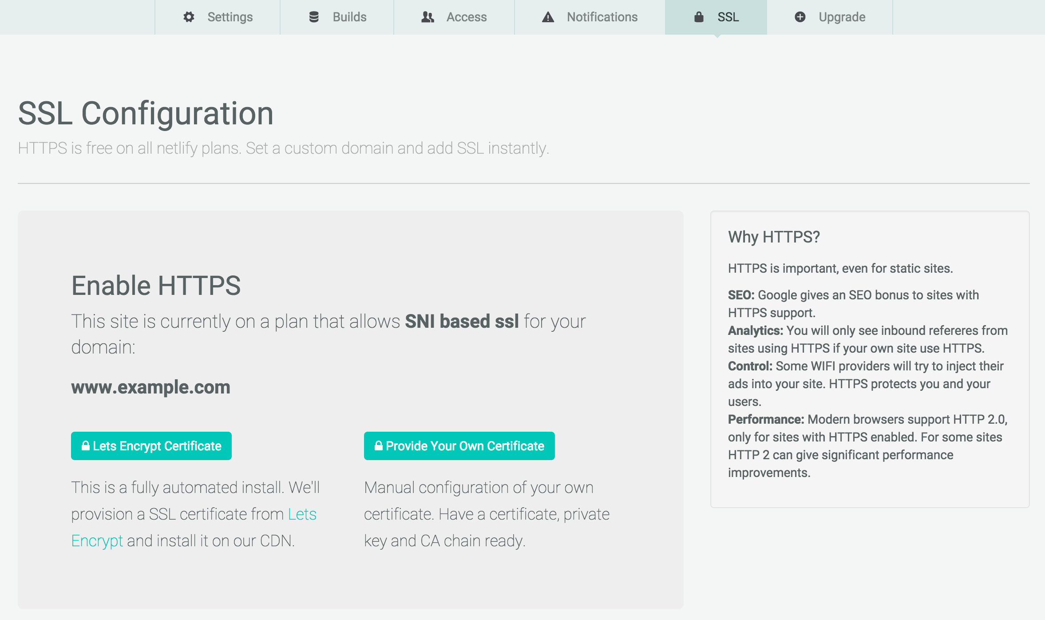Click the SSL Configuration page title
This screenshot has width=1045, height=620.
(146, 113)
